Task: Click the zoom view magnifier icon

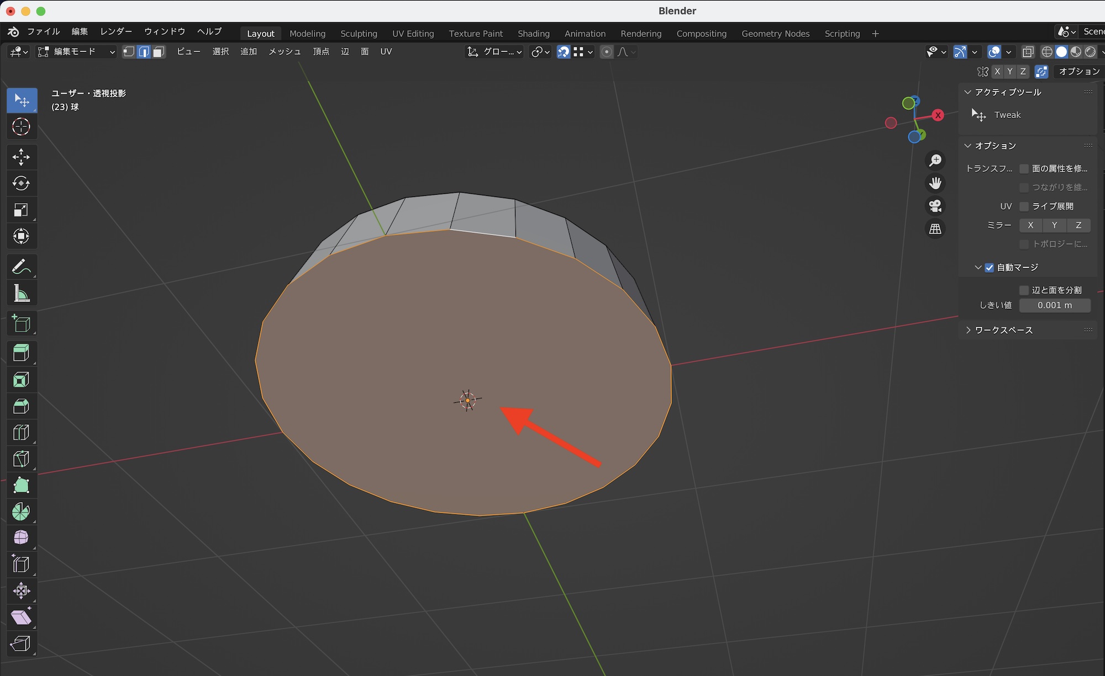Action: [x=935, y=161]
